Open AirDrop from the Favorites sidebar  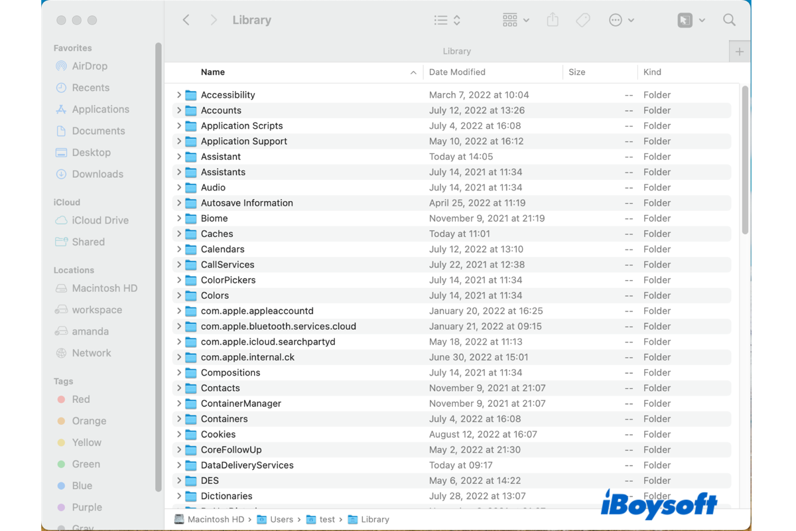click(82, 66)
